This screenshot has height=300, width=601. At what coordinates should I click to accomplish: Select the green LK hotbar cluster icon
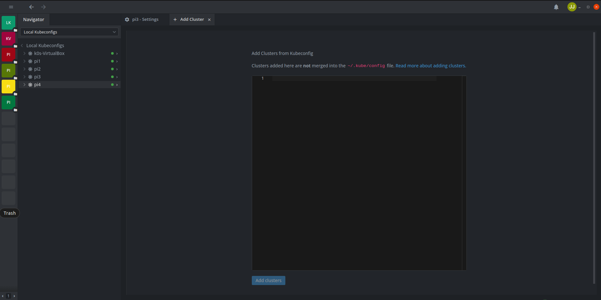pyautogui.click(x=9, y=23)
